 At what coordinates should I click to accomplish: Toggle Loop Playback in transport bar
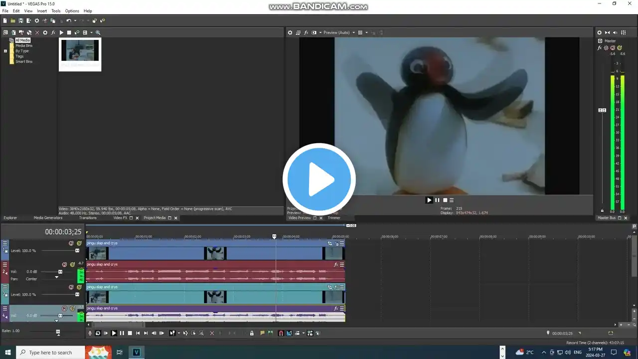point(98,333)
